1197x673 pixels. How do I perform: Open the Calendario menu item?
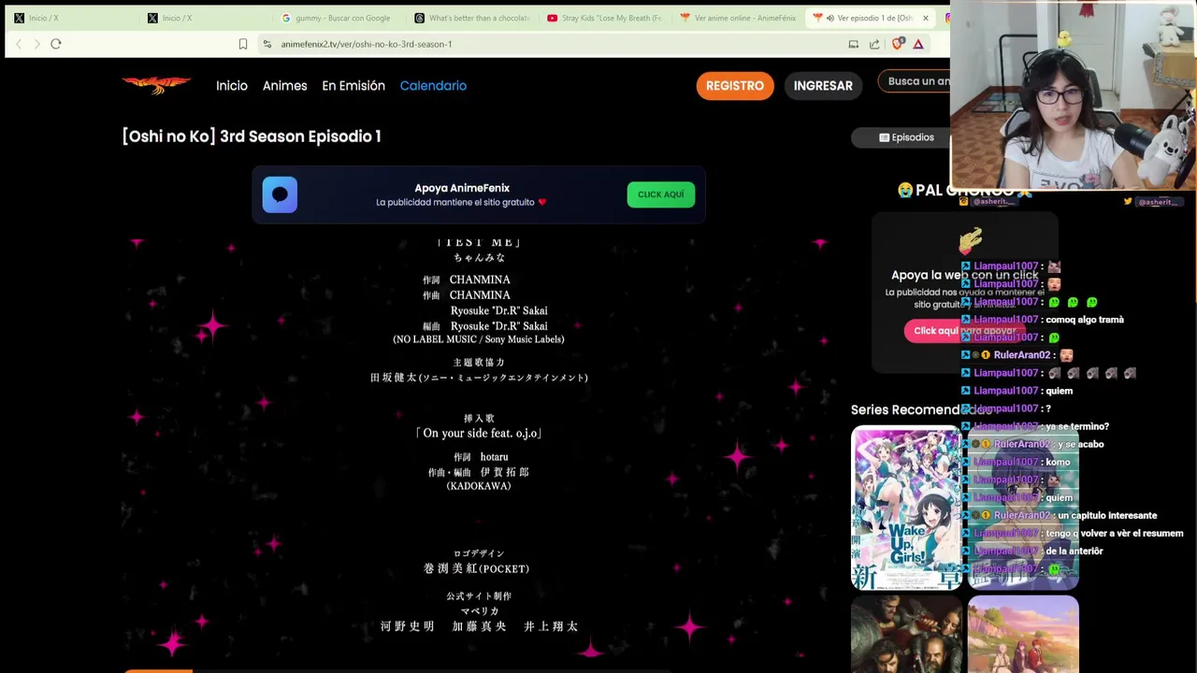pyautogui.click(x=433, y=85)
